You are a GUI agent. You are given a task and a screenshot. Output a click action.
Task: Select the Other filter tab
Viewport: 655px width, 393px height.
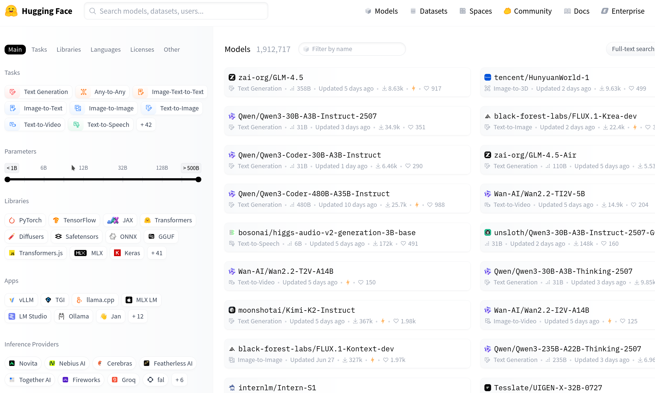tap(172, 50)
